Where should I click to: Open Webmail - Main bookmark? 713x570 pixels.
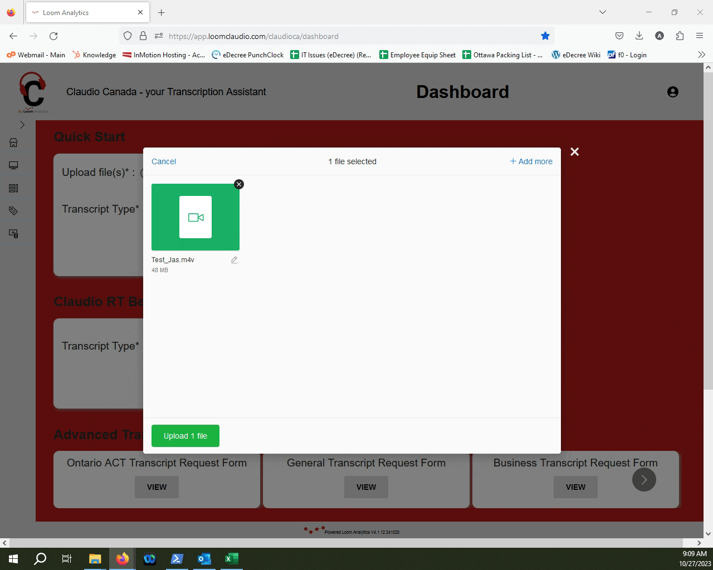[36, 55]
